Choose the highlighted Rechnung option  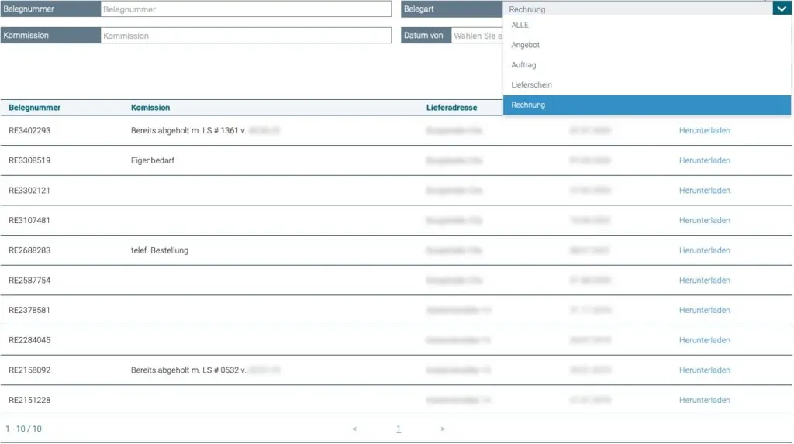[528, 105]
